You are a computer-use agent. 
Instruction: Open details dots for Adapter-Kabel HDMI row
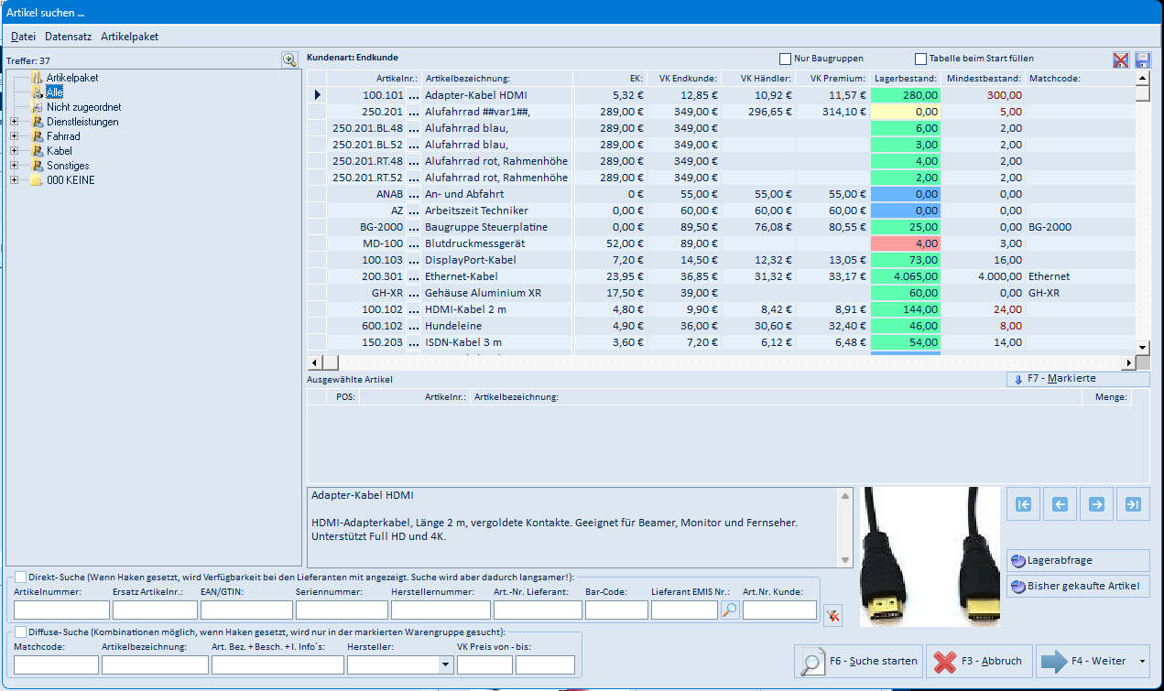pyautogui.click(x=413, y=95)
